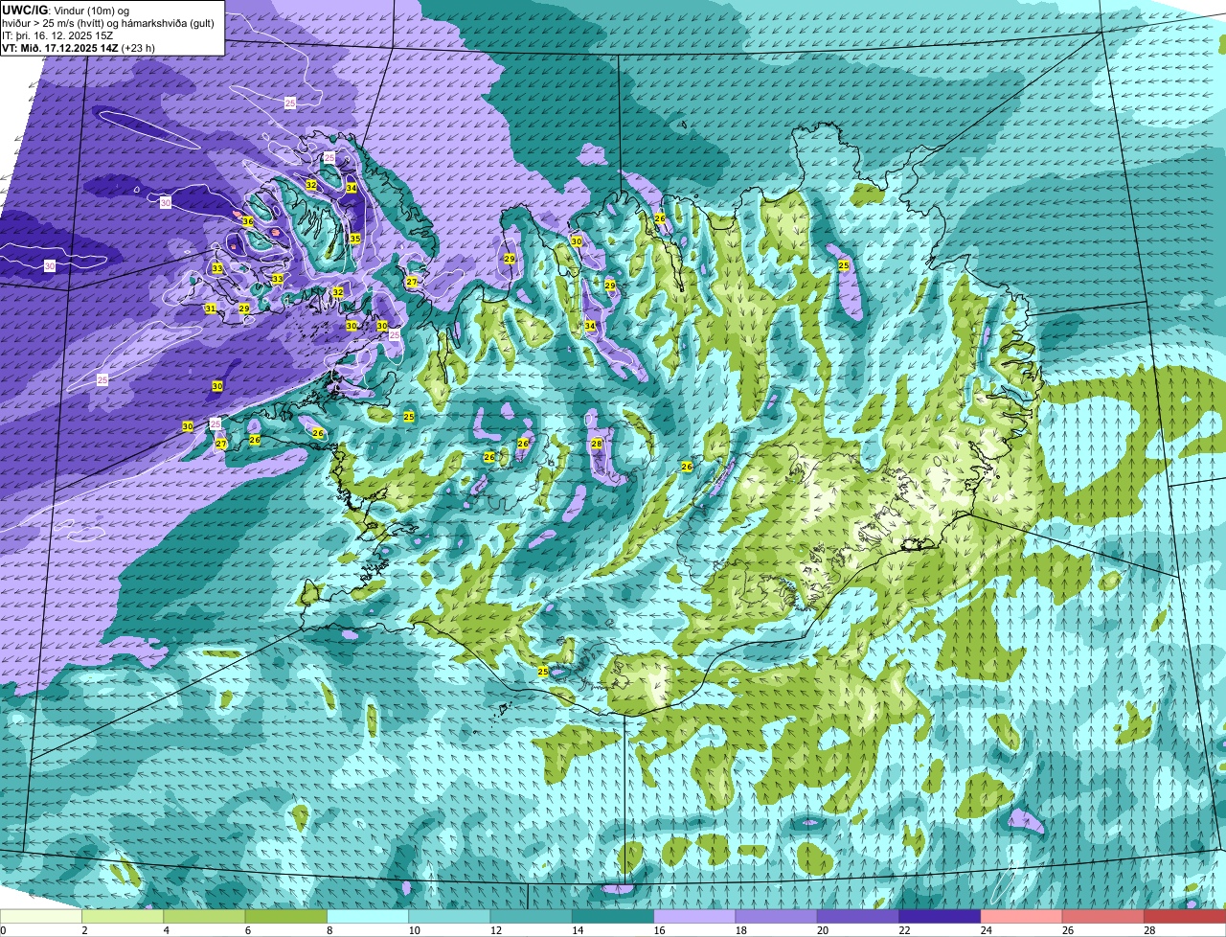Click the 18–20 m/s purple legend swatch
Viewport: 1226px width, 937px height.
pyautogui.click(x=777, y=916)
